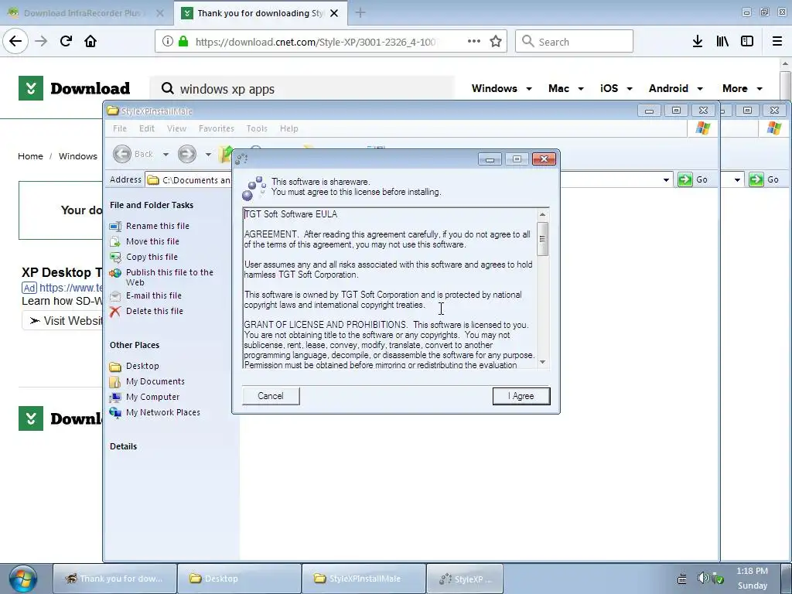Expand the Windows menu on Download.com
Image resolution: width=792 pixels, height=594 pixels.
(x=501, y=88)
